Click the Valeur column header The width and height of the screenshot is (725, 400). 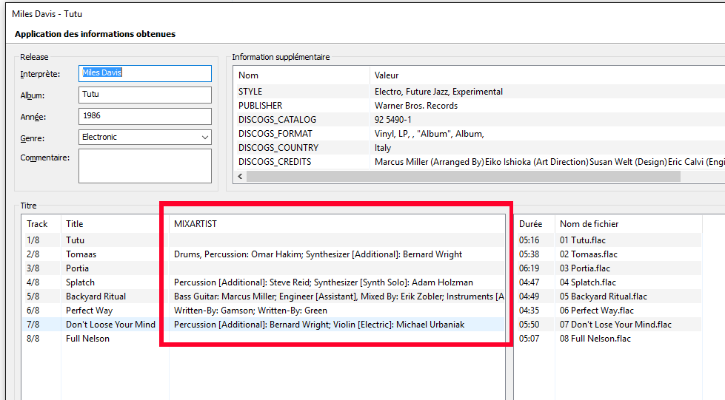387,75
